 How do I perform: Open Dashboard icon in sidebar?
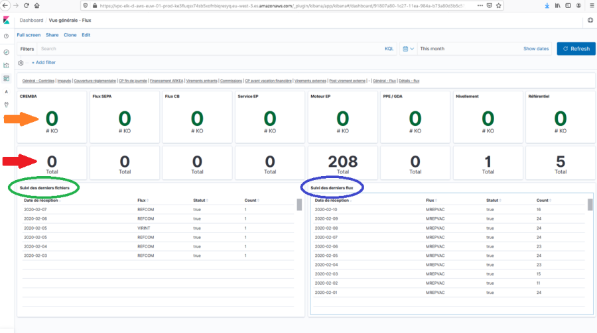(x=6, y=78)
